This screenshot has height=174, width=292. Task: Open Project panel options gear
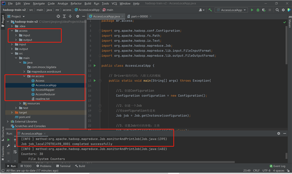78,16
